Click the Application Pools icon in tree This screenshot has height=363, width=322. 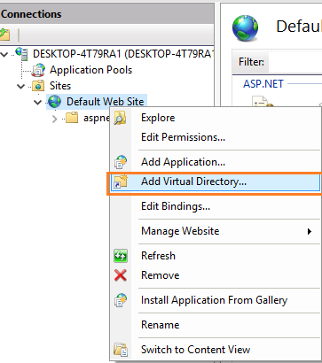[38, 70]
